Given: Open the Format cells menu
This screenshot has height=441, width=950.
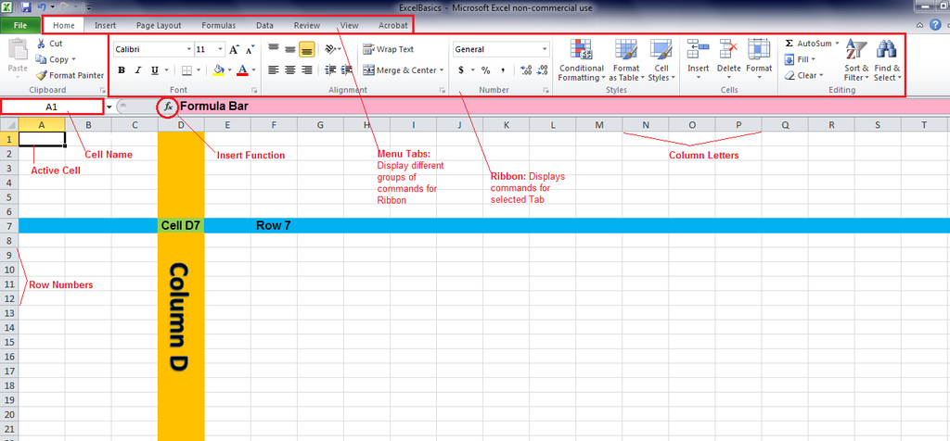Looking at the screenshot, I should 759,60.
